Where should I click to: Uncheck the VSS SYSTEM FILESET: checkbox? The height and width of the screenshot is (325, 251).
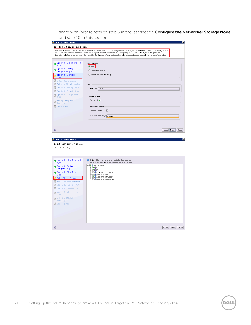[93, 177]
